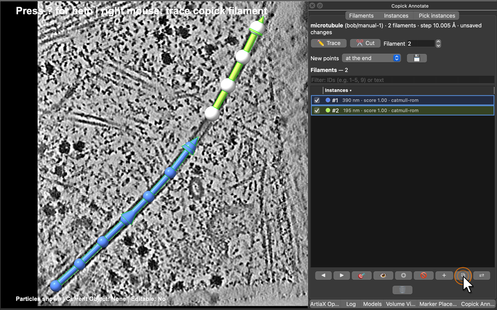
Task: Add a new filament with plus button
Action: coord(444,275)
